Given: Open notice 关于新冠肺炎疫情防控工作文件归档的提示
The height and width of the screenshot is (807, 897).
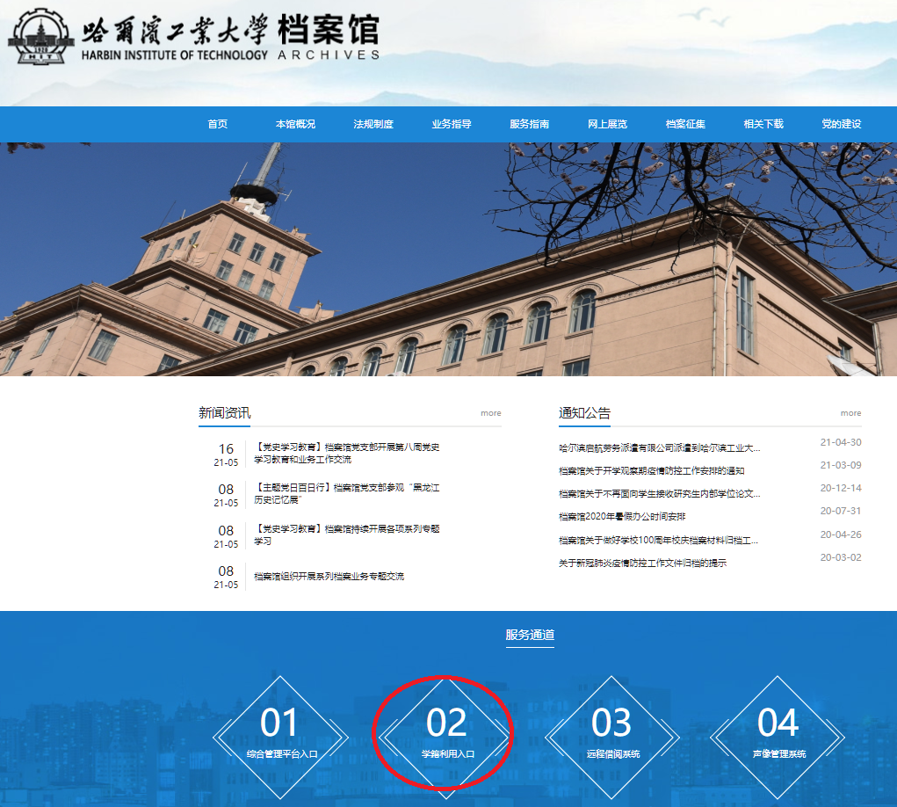Looking at the screenshot, I should click(642, 563).
